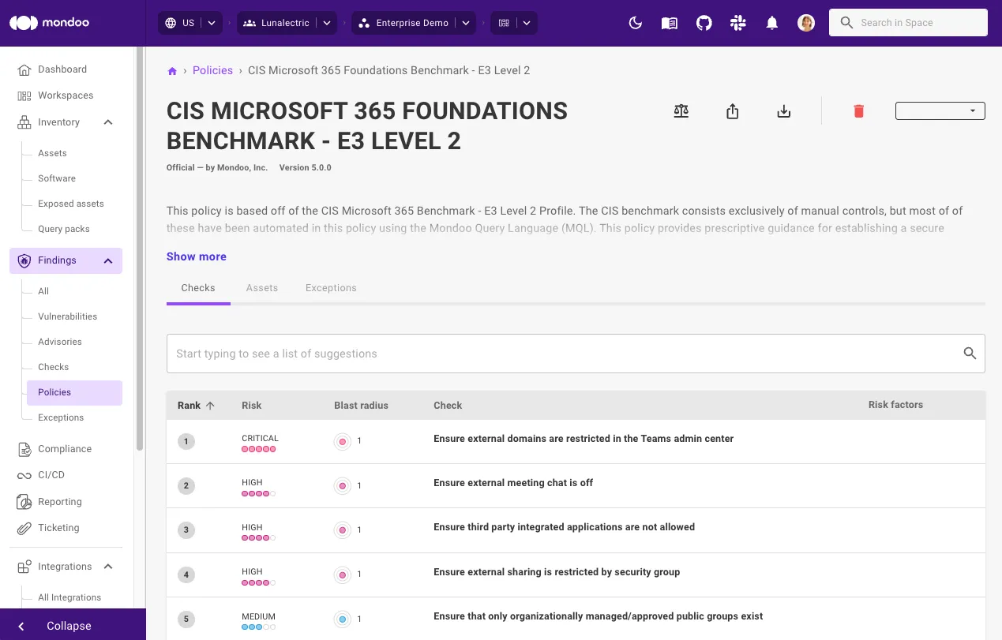Open Query packs
This screenshot has height=640, width=1002.
coord(64,229)
